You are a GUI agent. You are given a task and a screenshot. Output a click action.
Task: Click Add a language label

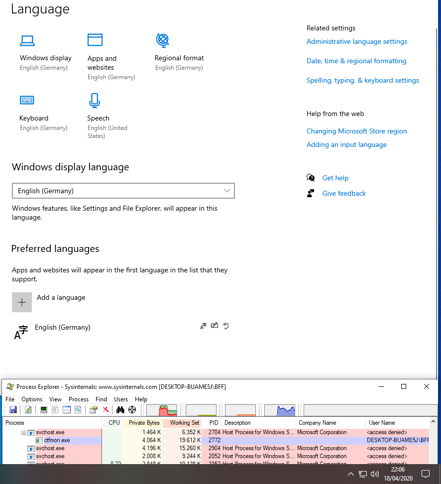61,297
